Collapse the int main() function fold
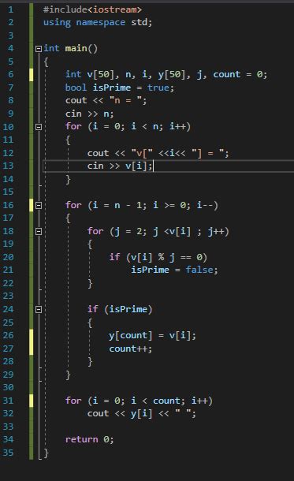This screenshot has width=294, height=481. click(39, 49)
